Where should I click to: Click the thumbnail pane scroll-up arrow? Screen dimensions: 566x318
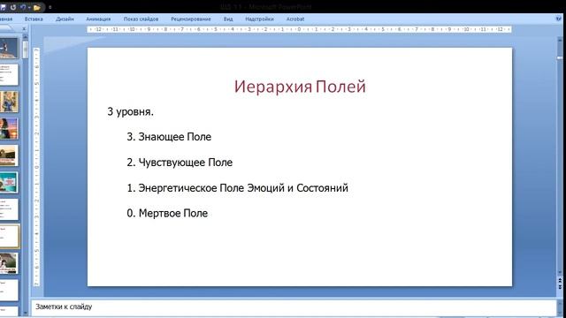(x=25, y=37)
